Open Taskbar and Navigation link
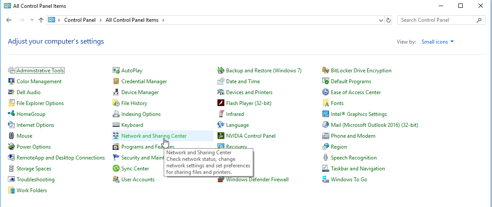Image resolution: width=492 pixels, height=207 pixels. pyautogui.click(x=358, y=169)
